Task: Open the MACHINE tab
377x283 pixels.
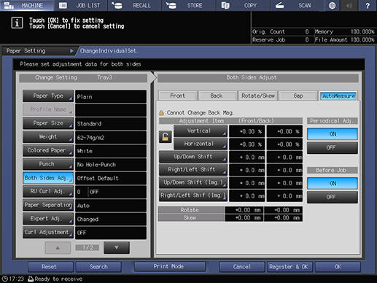Action: (27, 5)
